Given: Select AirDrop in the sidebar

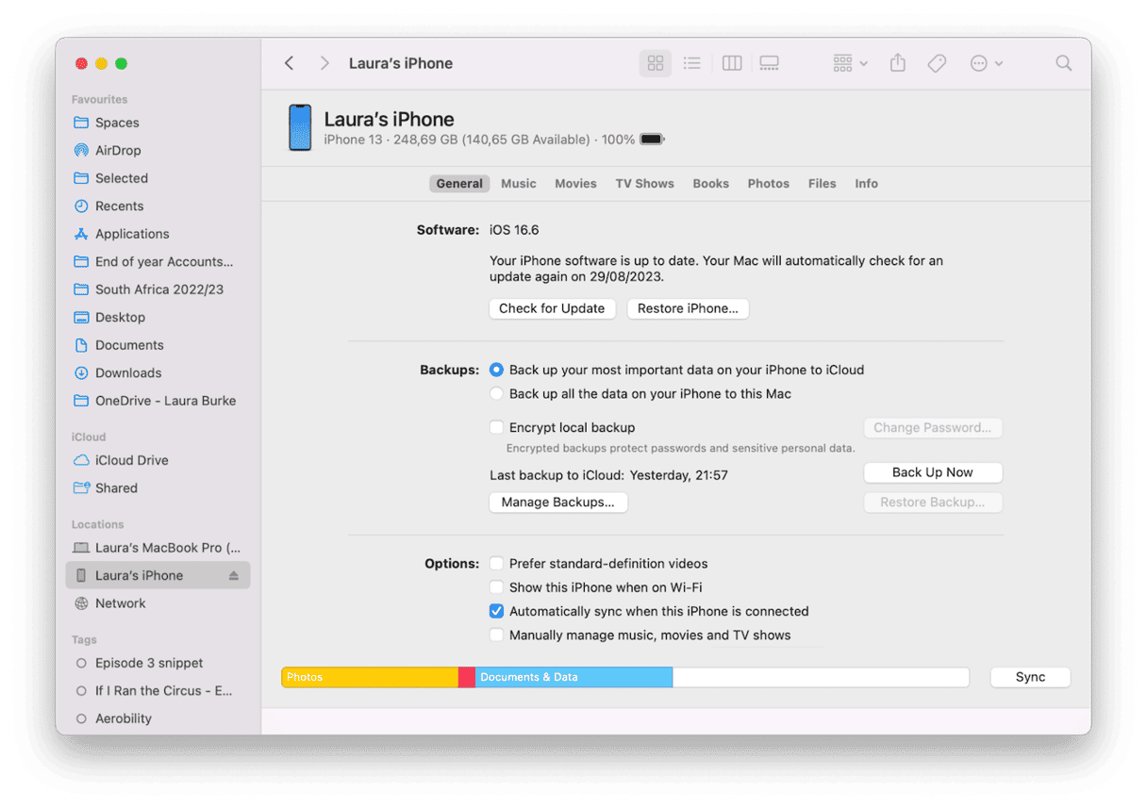Looking at the screenshot, I should tap(119, 150).
